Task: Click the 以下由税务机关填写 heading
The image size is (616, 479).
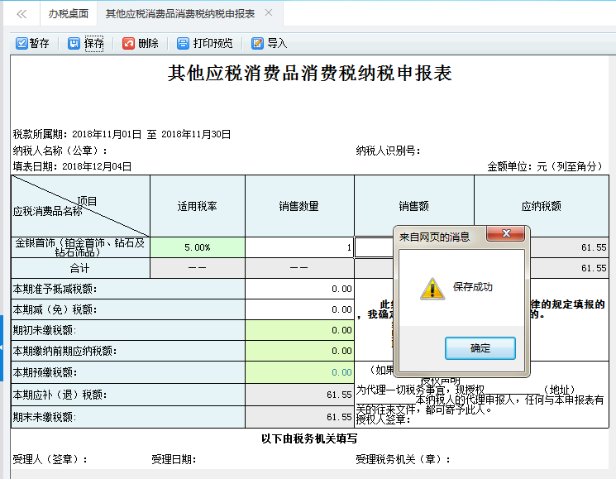Action: (309, 439)
